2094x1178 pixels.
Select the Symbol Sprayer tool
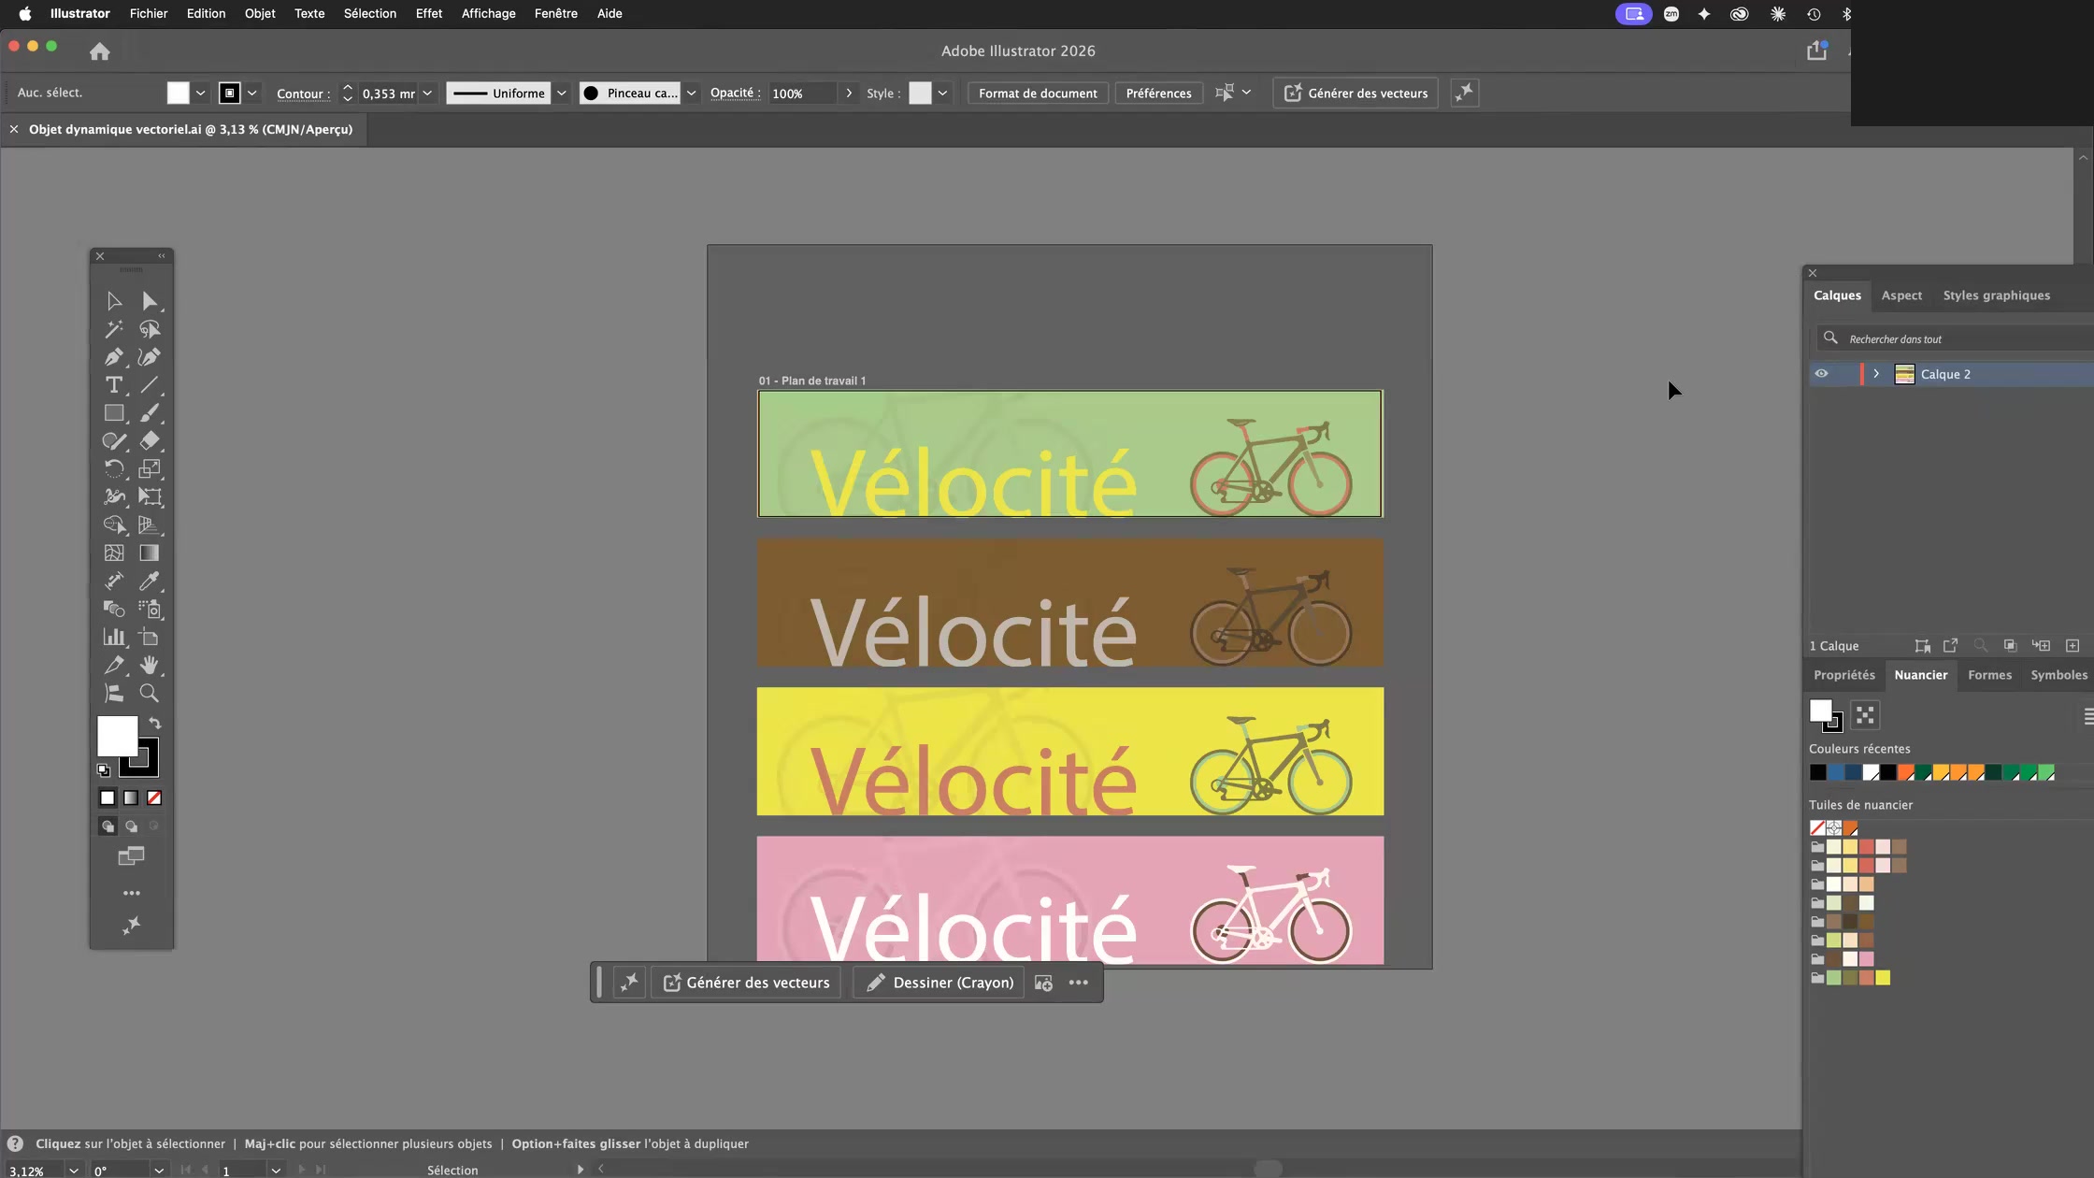(150, 610)
